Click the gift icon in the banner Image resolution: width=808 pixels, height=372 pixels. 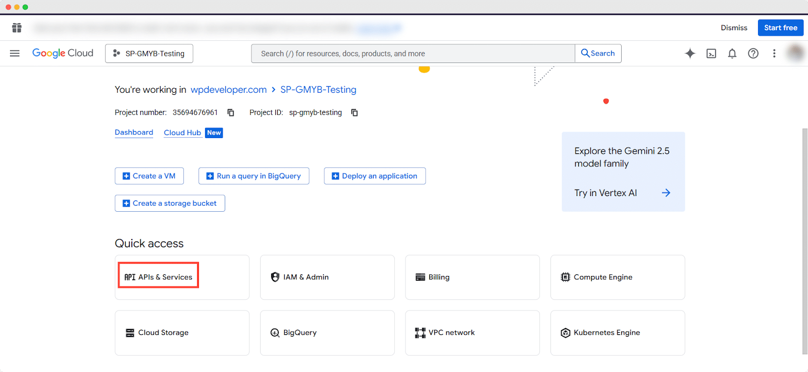pos(17,28)
